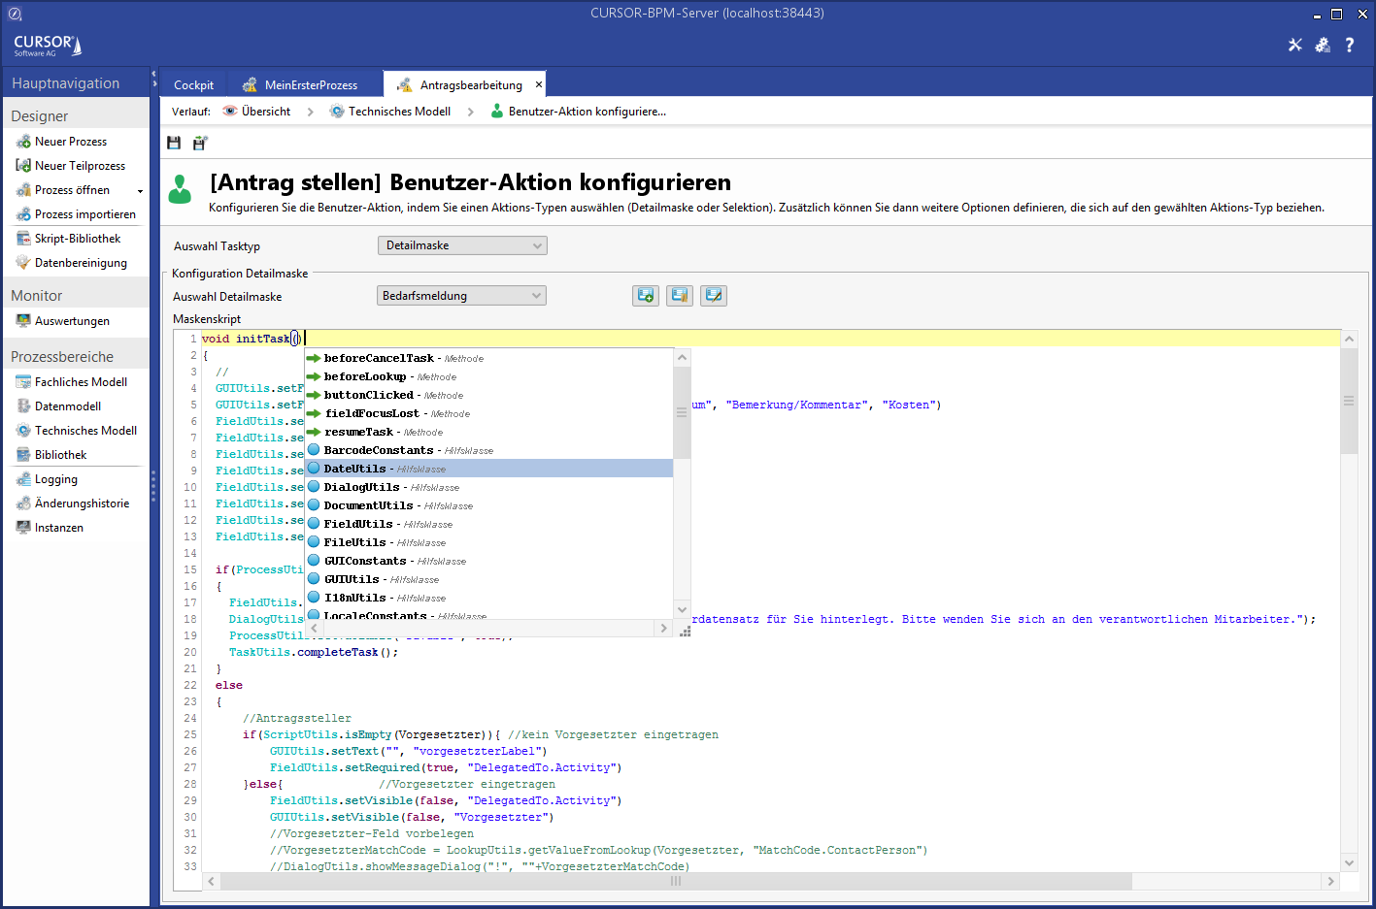Switch to the Cockpit tab
Image resolution: width=1376 pixels, height=909 pixels.
(x=193, y=85)
